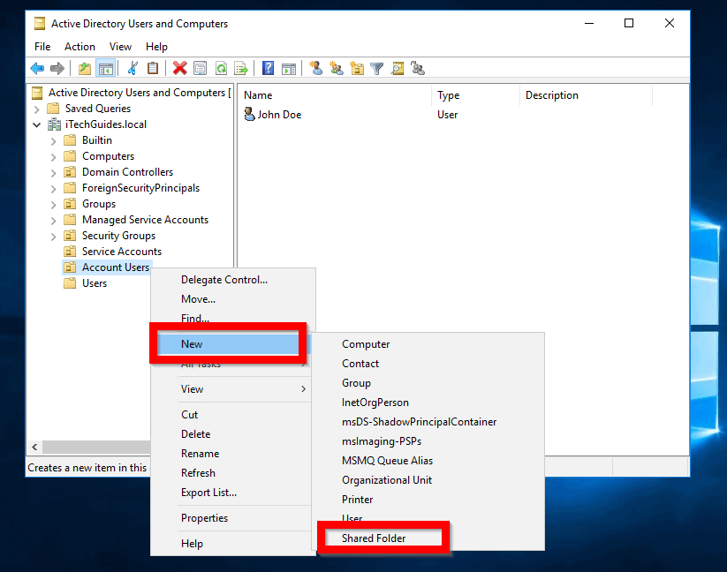Click the Add to group toolbar icon
This screenshot has height=572, width=727.
pyautogui.click(x=418, y=69)
